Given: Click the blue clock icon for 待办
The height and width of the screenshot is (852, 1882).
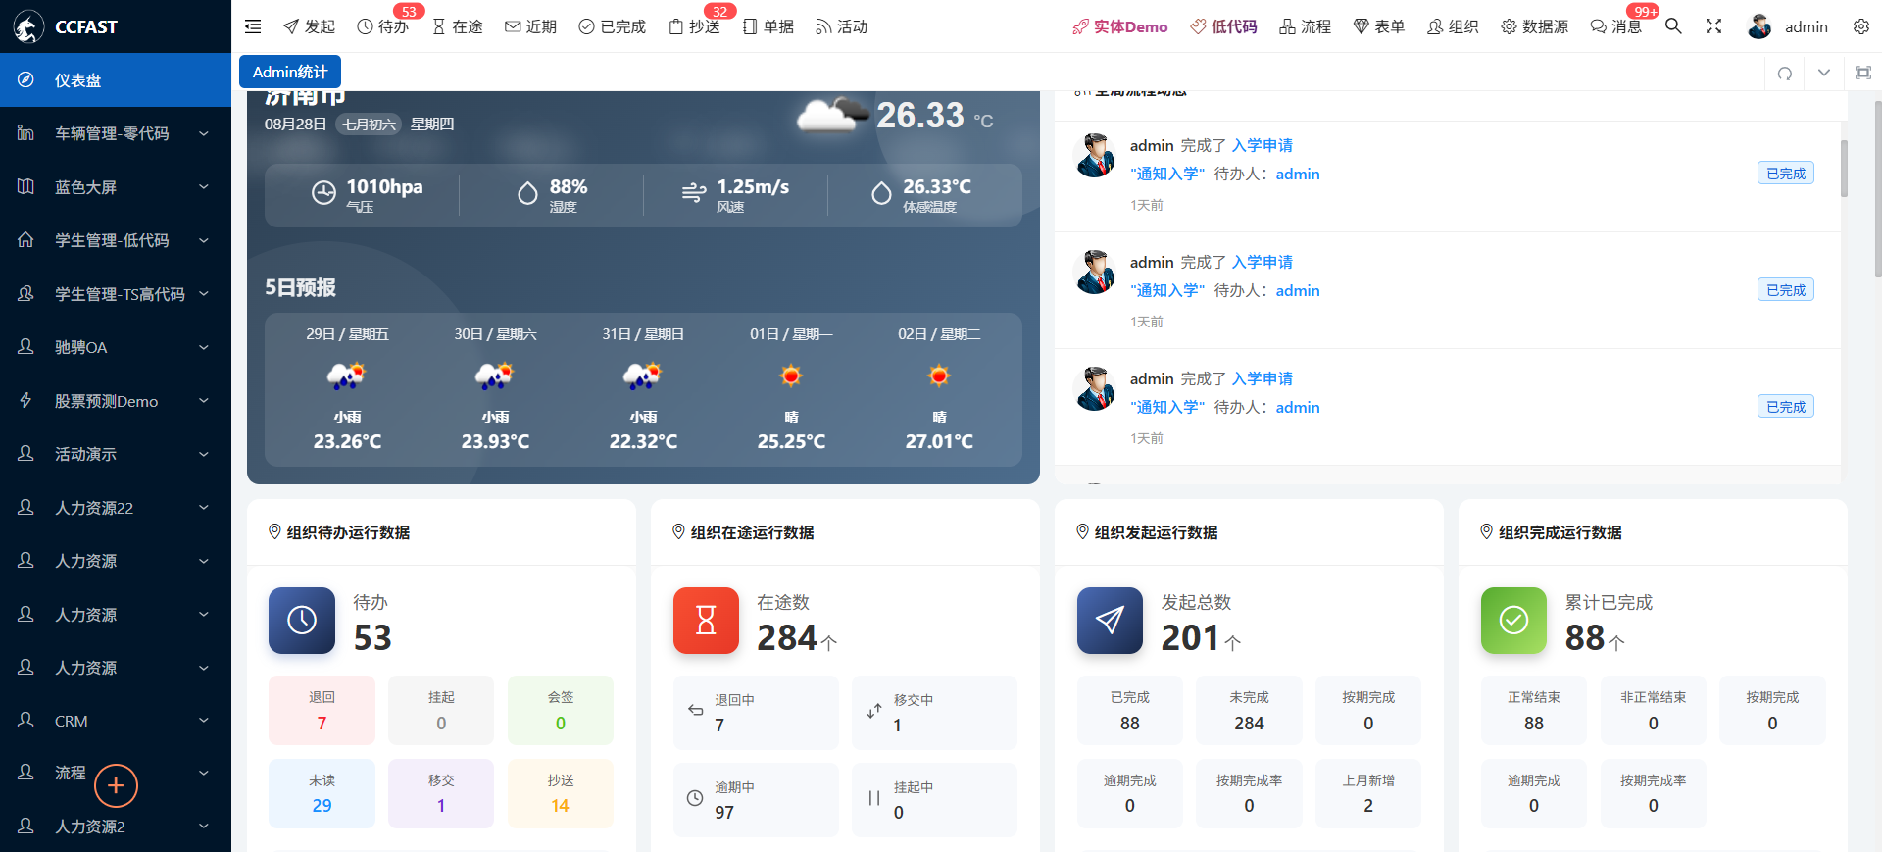Looking at the screenshot, I should point(302,620).
